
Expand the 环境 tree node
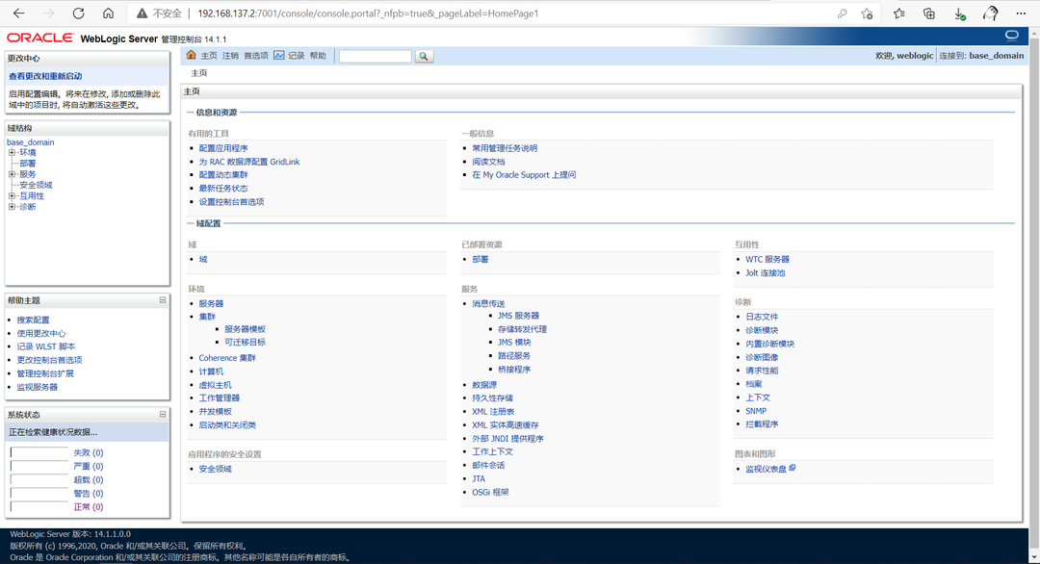point(12,152)
